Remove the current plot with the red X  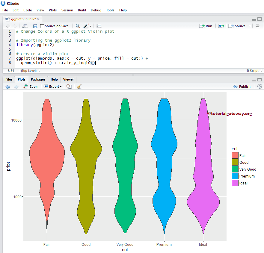pos(68,87)
